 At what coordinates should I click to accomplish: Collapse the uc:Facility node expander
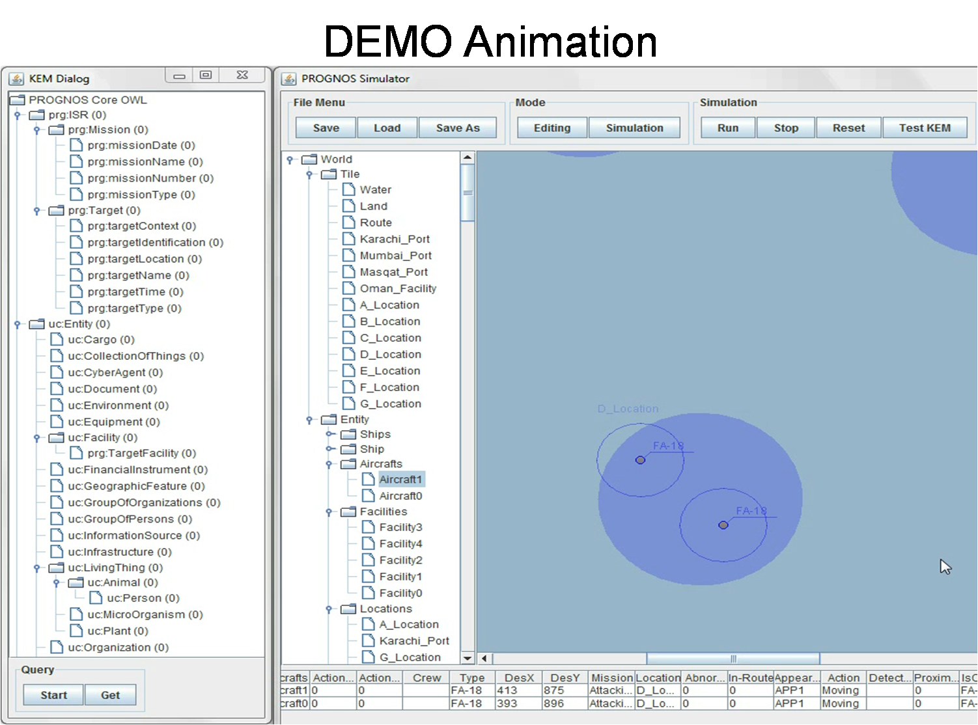[37, 438]
